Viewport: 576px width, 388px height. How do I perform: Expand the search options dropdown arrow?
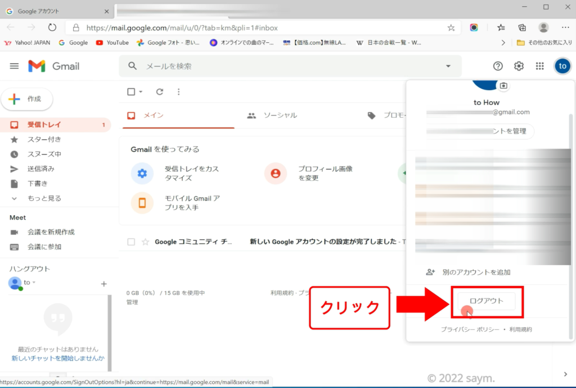(448, 66)
